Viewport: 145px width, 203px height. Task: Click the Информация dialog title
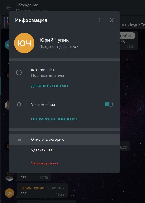point(31,20)
